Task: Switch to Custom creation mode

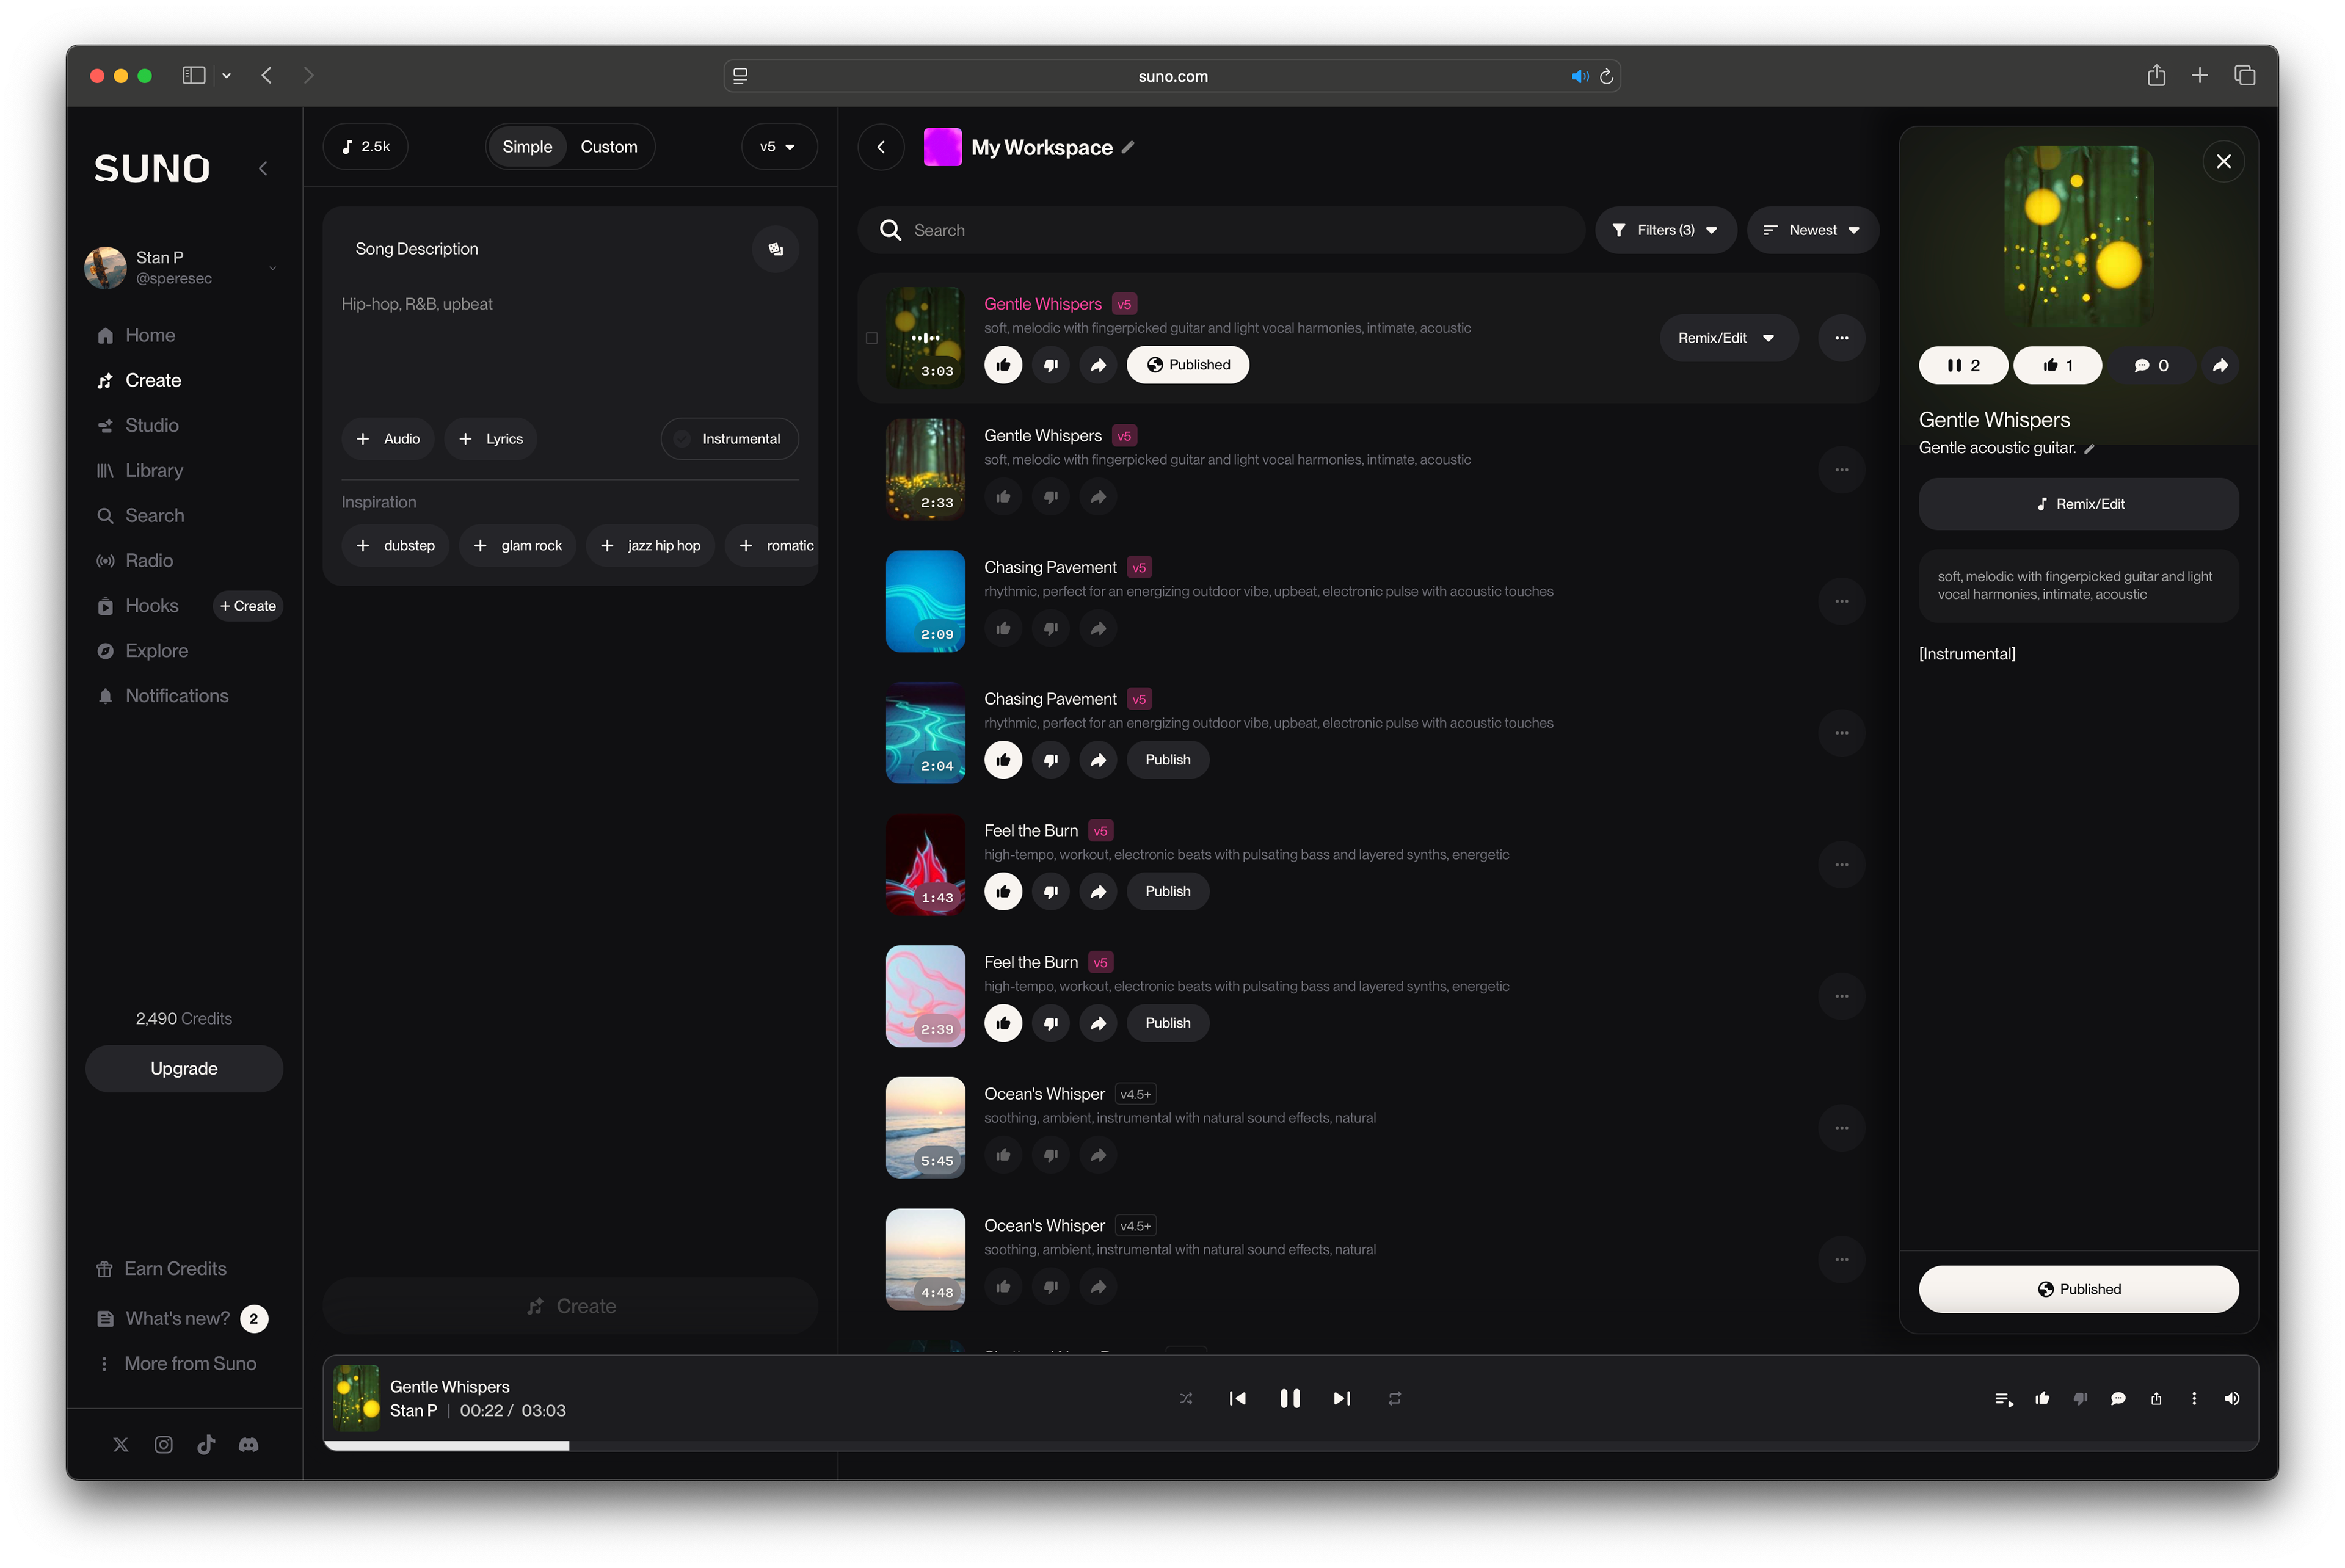Action: [x=608, y=147]
